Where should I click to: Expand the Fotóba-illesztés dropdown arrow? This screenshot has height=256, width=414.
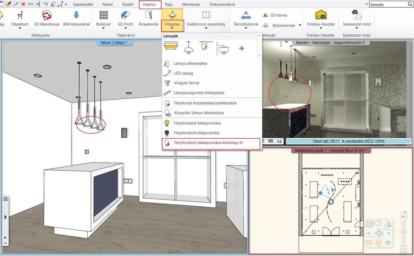[x=321, y=28]
